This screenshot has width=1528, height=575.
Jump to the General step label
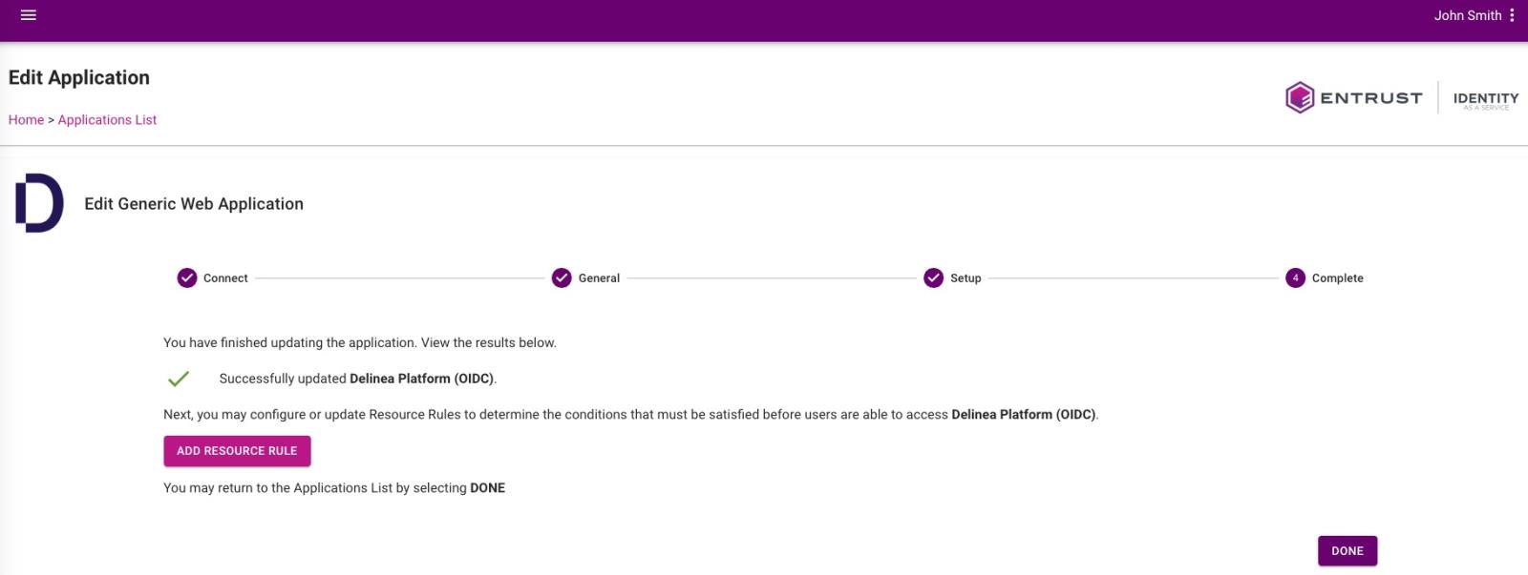[599, 278]
